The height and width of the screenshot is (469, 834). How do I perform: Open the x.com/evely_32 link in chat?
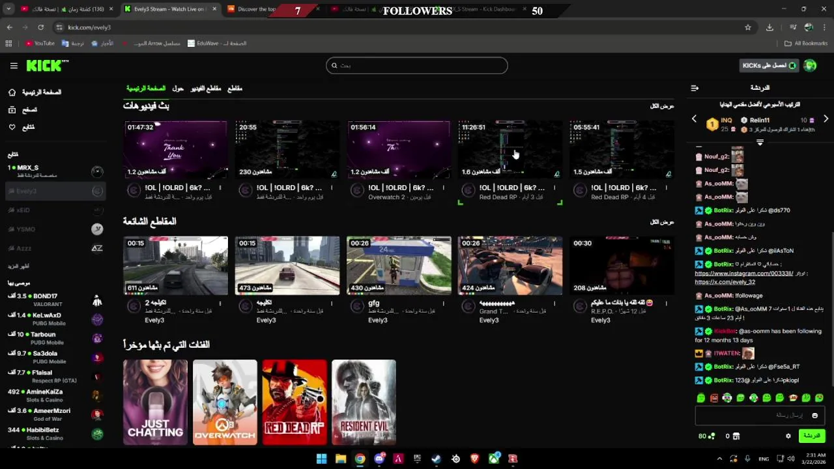pyautogui.click(x=725, y=282)
